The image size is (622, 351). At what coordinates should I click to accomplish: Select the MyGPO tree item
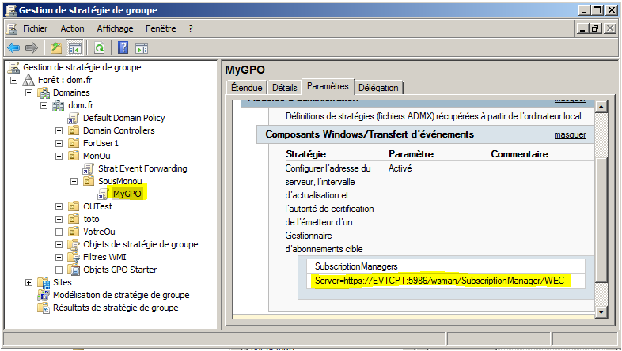pos(127,194)
